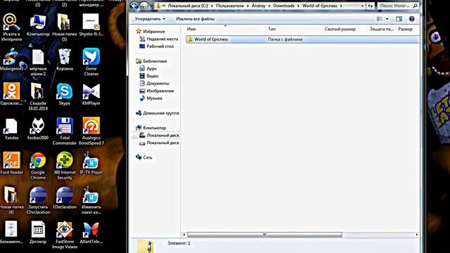
Task: Click the Andrey breadcrumb segment
Action: coord(258,6)
